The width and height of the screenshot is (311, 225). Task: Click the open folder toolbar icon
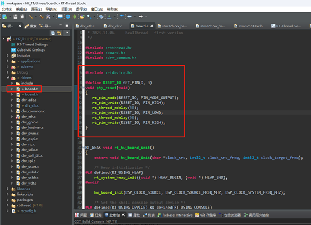click(82, 17)
